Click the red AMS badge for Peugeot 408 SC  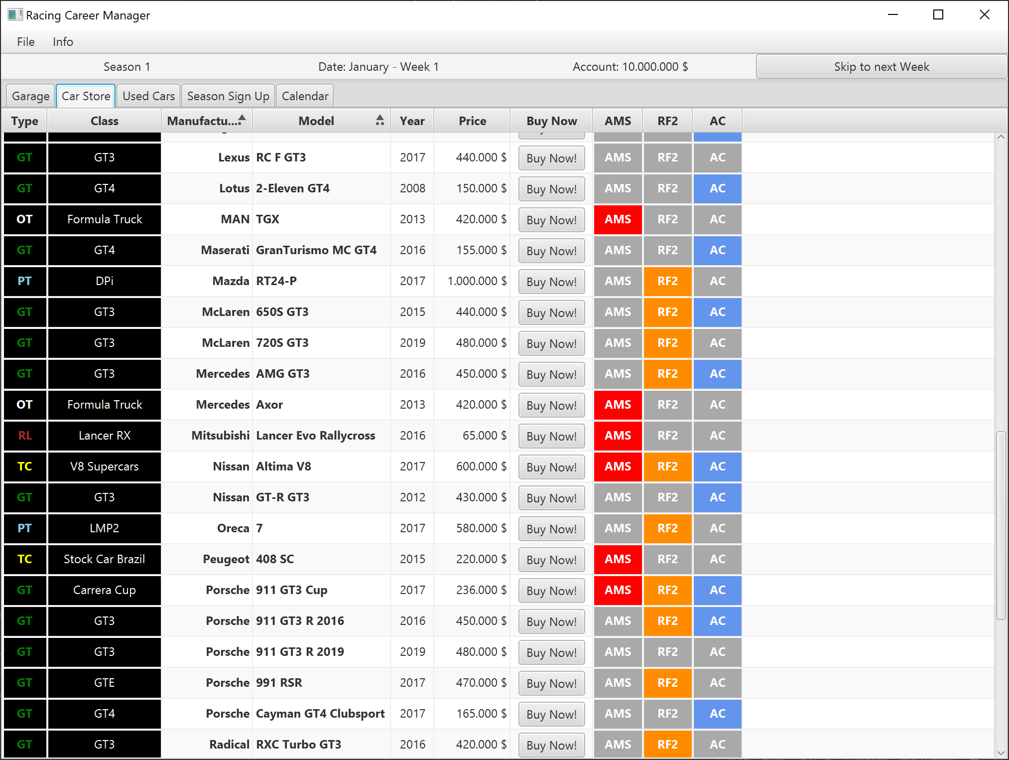pos(618,559)
